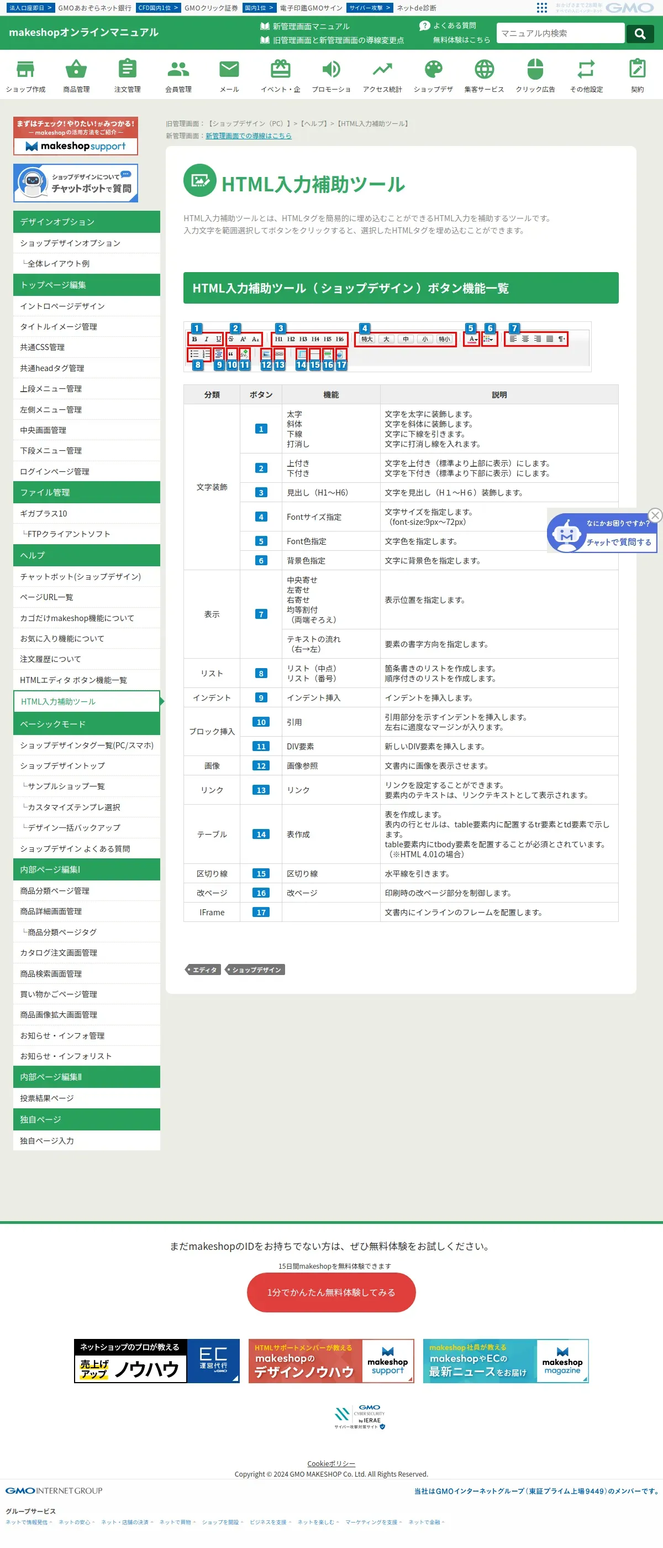
Task: Click 1分でかんたん無料体験してみる button
Action: point(331,1292)
